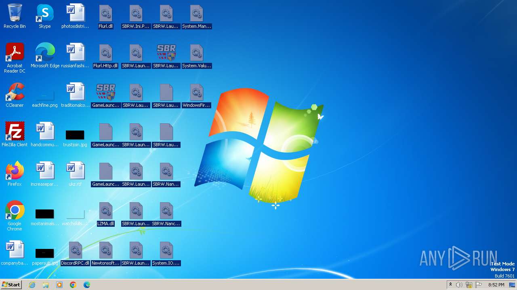Open the network status tray icon
Screen dimensions: 517x290
[469, 285]
